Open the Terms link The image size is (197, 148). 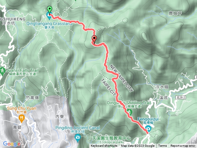click(x=163, y=146)
